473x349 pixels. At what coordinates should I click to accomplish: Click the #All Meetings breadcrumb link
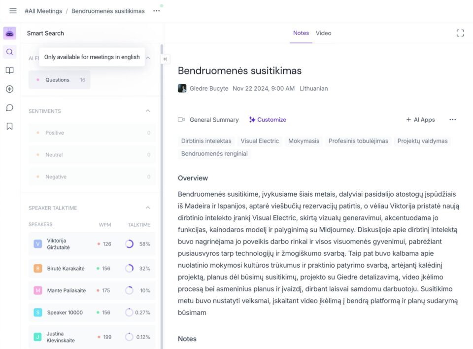click(x=43, y=11)
